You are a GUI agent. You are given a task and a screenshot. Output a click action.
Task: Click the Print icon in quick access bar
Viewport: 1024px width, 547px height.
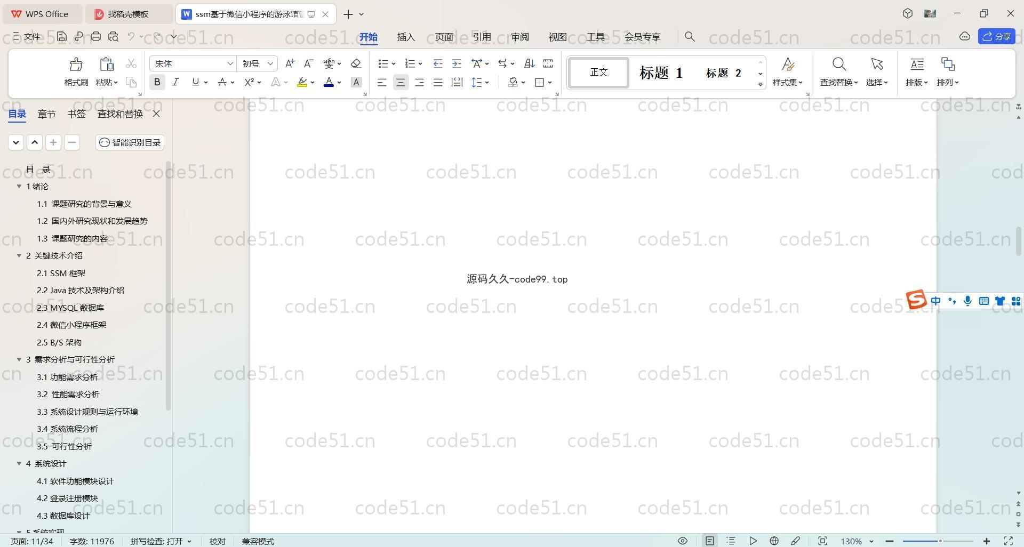96,36
